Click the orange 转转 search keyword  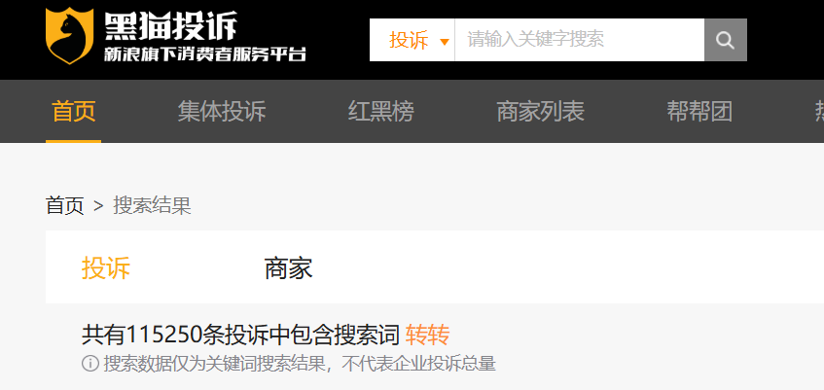tap(427, 335)
